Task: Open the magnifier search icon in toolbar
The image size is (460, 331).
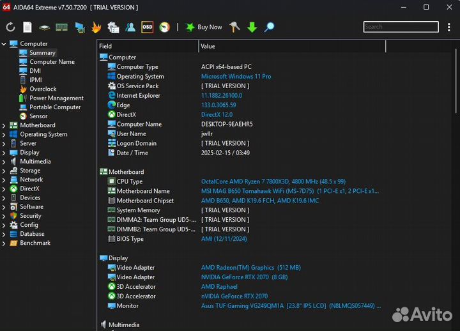Action: click(269, 27)
